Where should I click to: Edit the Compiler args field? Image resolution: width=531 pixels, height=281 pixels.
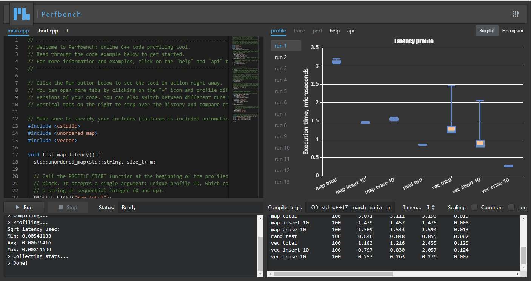click(x=350, y=207)
